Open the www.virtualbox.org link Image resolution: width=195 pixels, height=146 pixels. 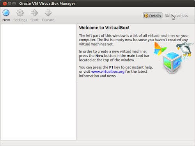(108, 72)
